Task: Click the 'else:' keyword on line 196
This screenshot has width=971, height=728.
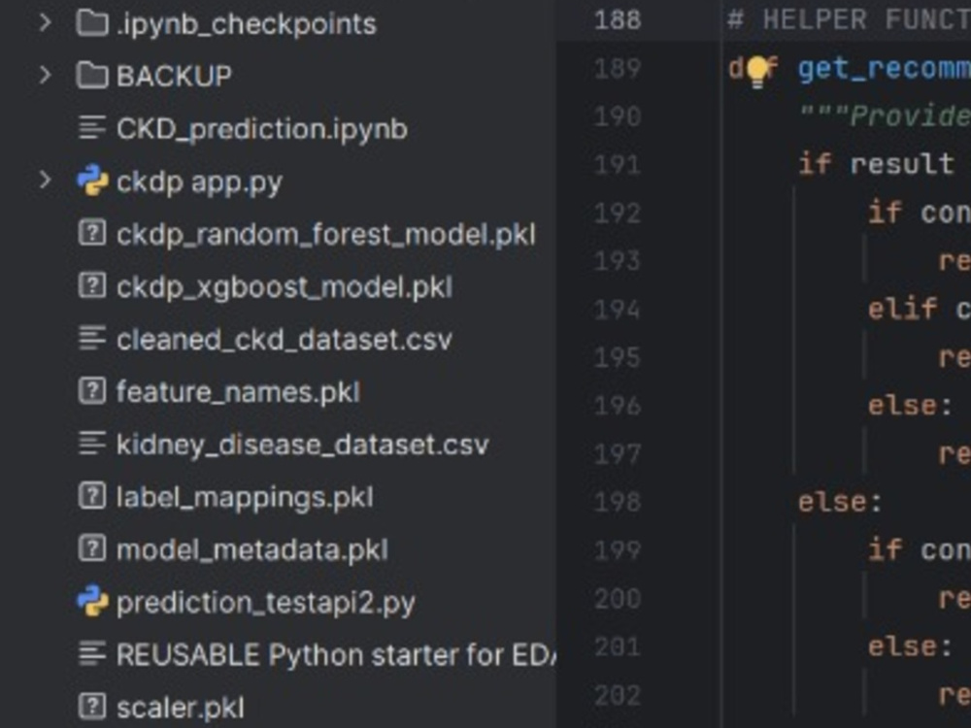Action: coord(910,406)
